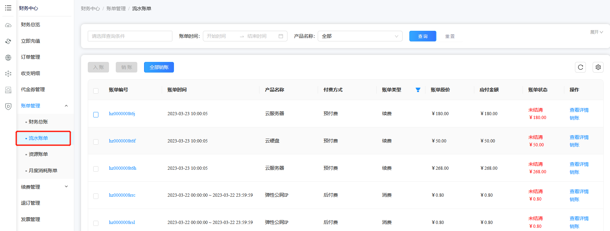View details for bill hz0000008rrc

(579, 192)
